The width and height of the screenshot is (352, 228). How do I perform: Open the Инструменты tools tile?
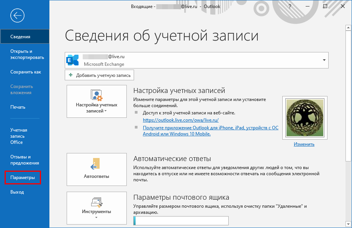click(x=97, y=208)
